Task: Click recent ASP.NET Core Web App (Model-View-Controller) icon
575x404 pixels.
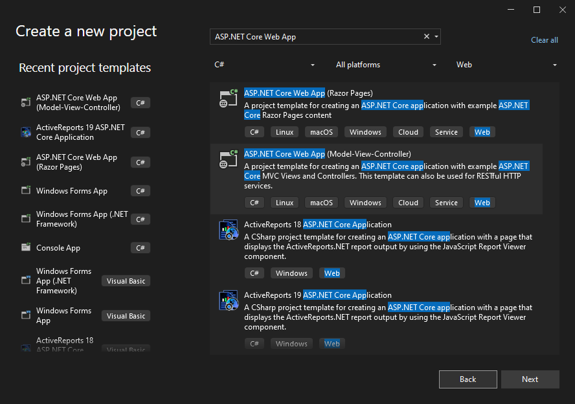Action: coord(26,102)
